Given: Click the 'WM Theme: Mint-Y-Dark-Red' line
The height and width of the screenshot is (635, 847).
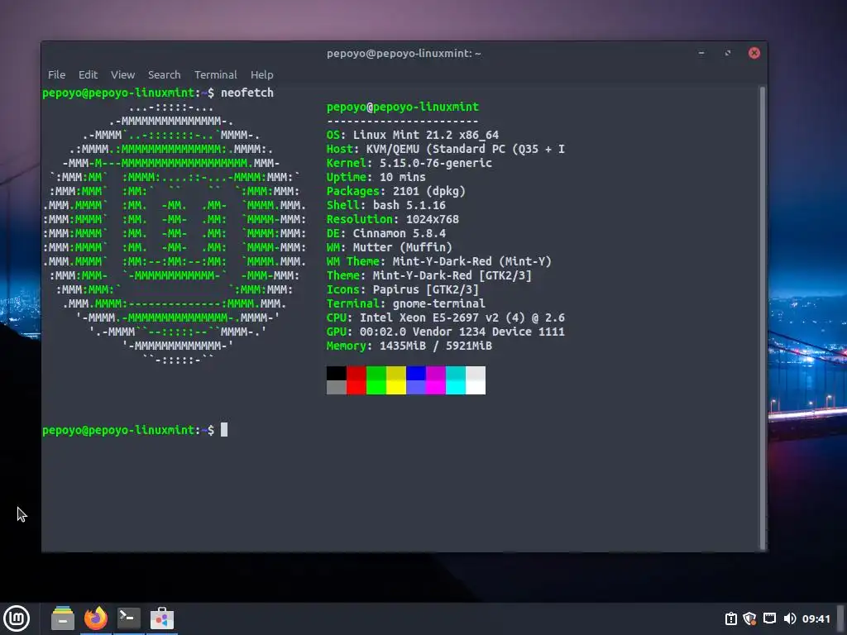Looking at the screenshot, I should point(439,261).
